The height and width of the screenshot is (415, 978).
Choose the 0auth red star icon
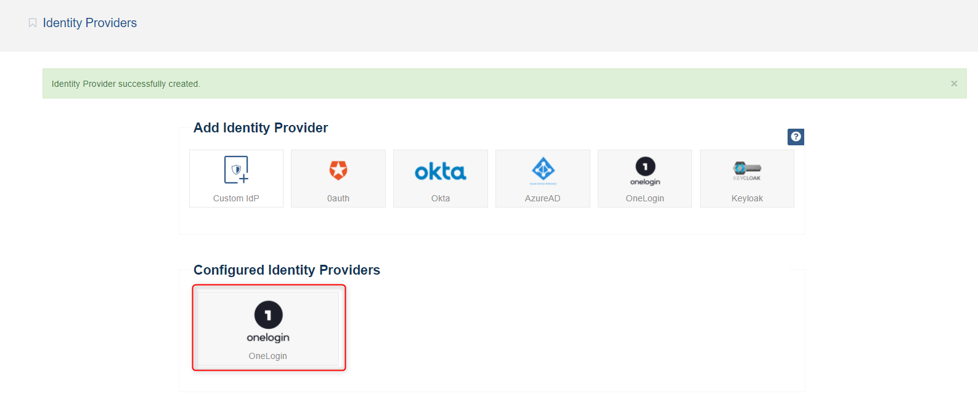[x=338, y=170]
